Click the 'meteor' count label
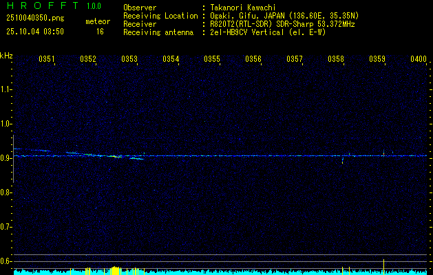Screen dimensions: 433x275 pos(98,21)
